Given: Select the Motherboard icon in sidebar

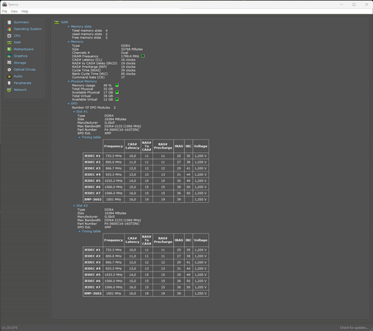Looking at the screenshot, I should tap(9, 49).
